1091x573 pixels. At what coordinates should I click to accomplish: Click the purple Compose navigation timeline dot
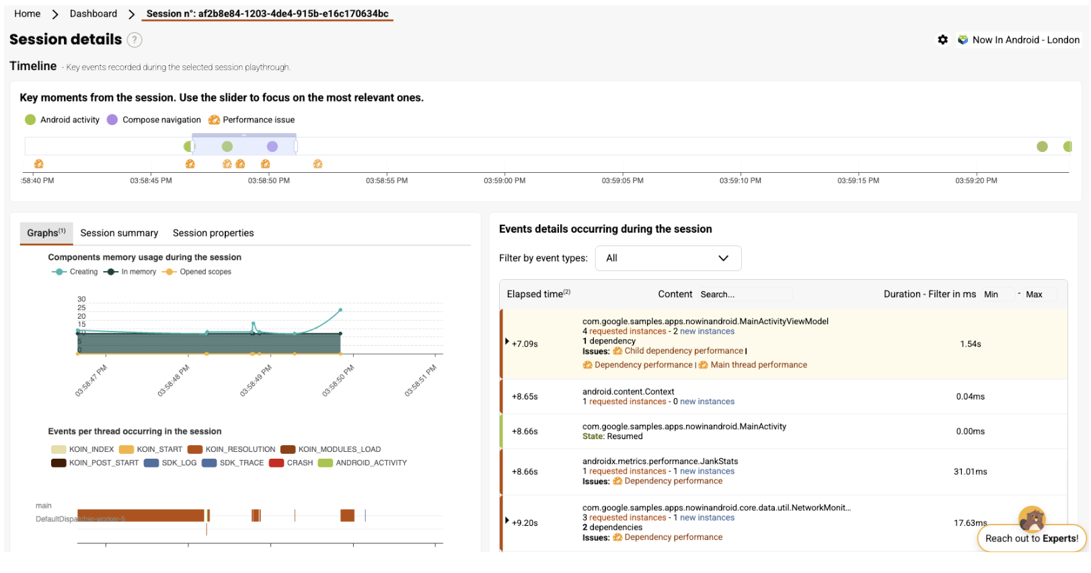[272, 147]
